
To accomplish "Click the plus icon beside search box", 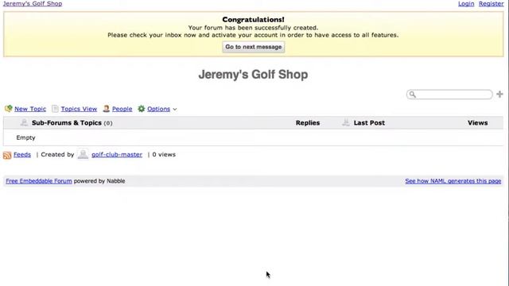I will coord(499,95).
